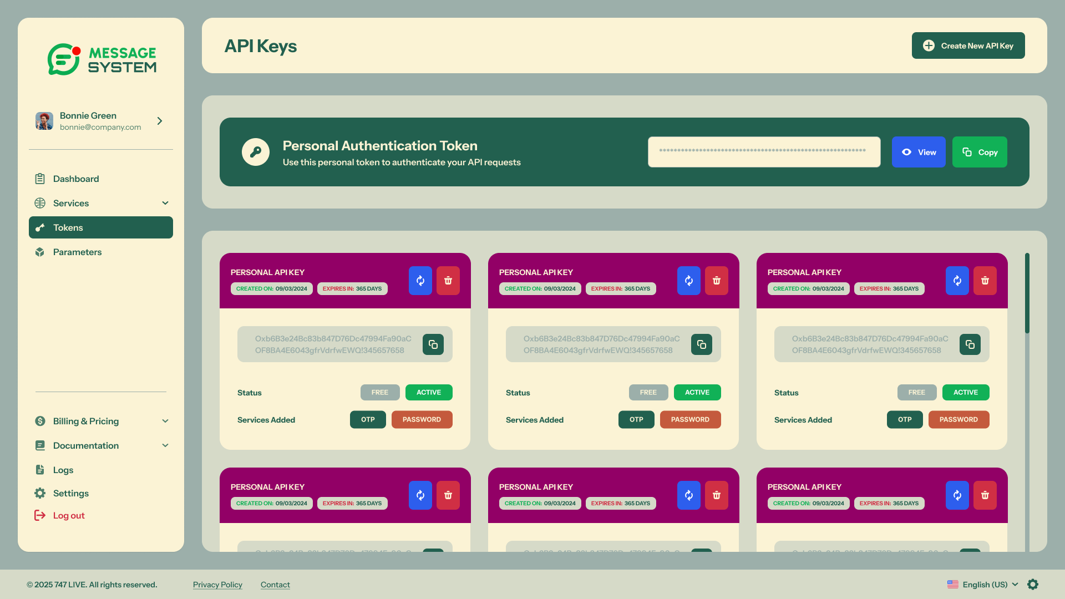Delete the right top-row API key
Viewport: 1065px width, 599px height.
(985, 281)
